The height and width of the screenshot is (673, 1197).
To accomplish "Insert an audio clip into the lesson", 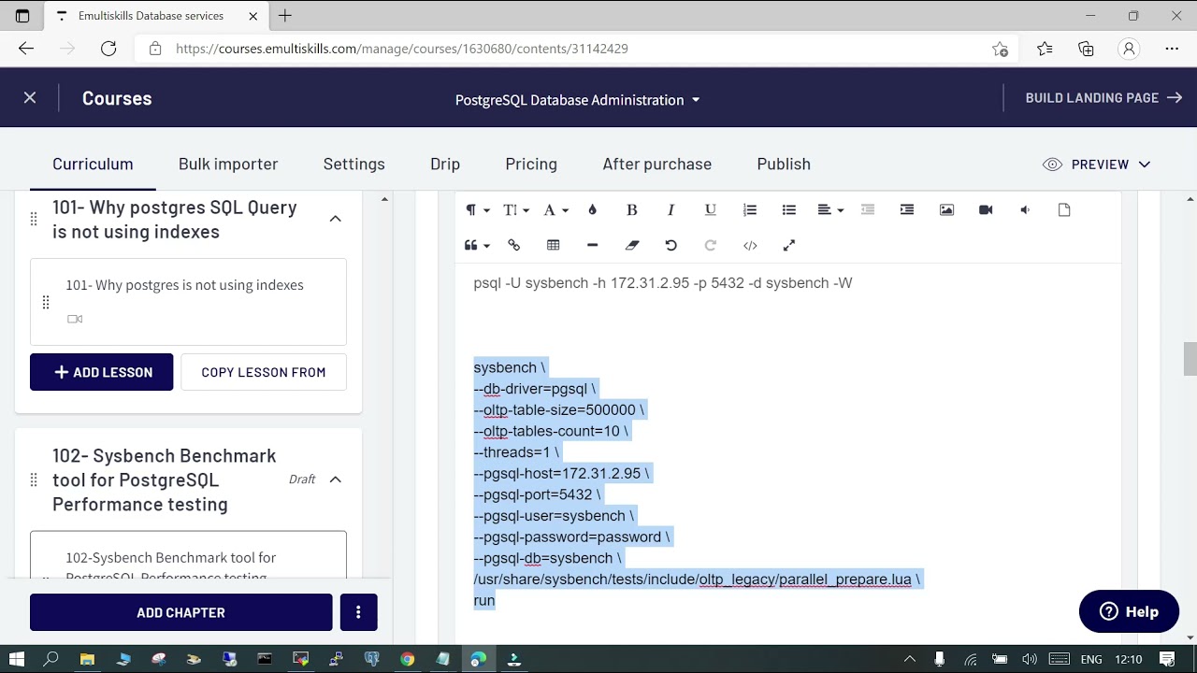I will click(x=1025, y=210).
